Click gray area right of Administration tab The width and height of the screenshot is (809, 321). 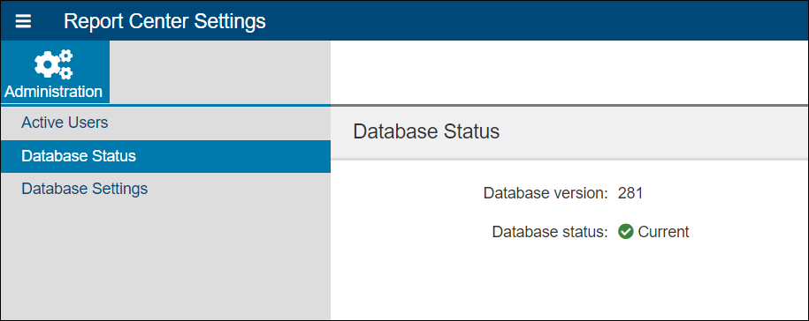(x=220, y=72)
